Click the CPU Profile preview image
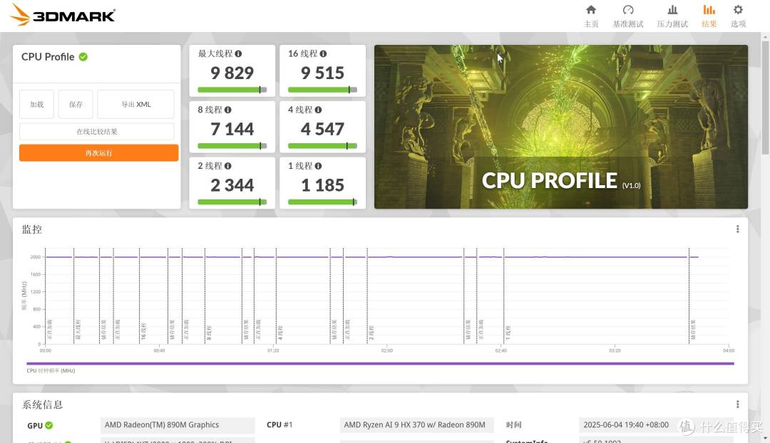 click(x=561, y=127)
